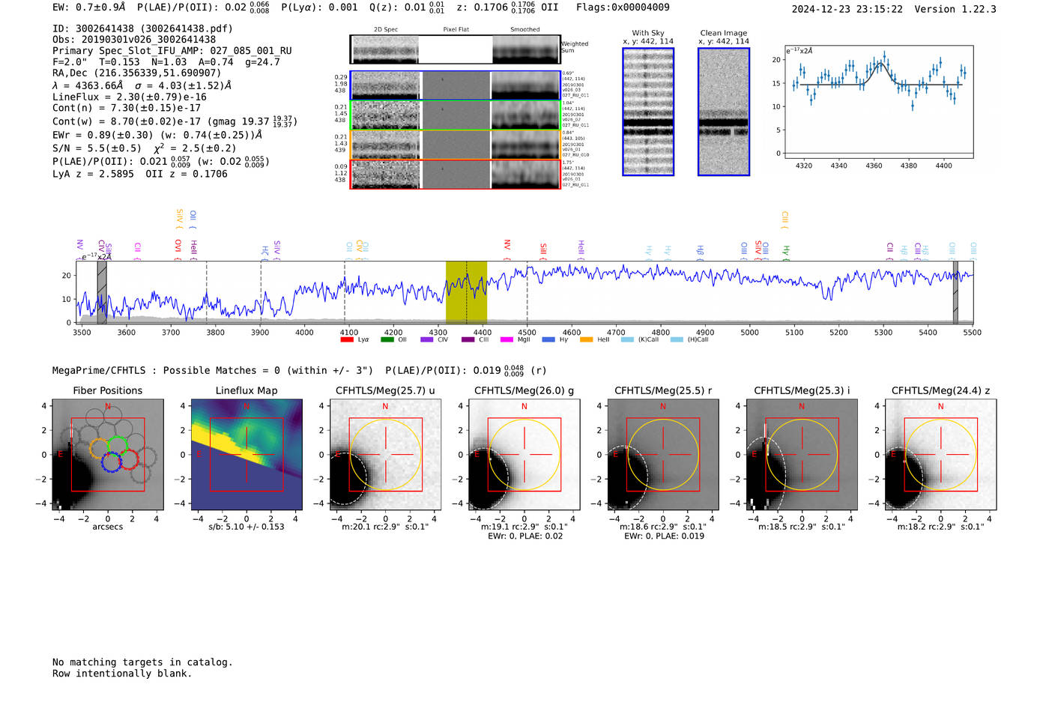This screenshot has height=714, width=1049.
Task: Click the 'm:20.1 rc:2.9"' caption under u image
Action: click(385, 527)
